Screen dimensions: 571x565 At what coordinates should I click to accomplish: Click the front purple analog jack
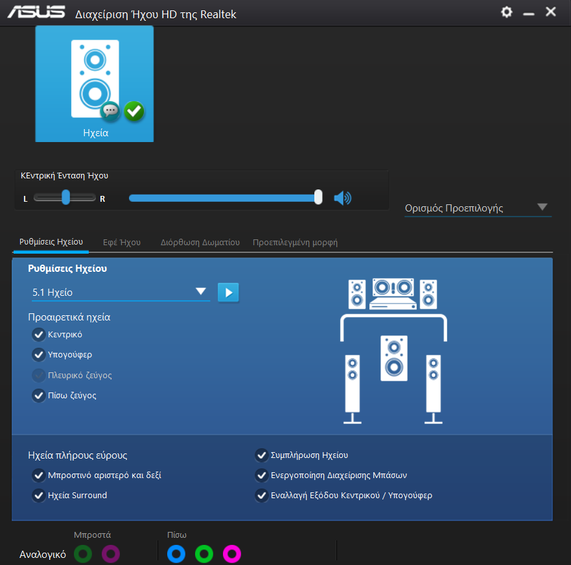click(111, 554)
